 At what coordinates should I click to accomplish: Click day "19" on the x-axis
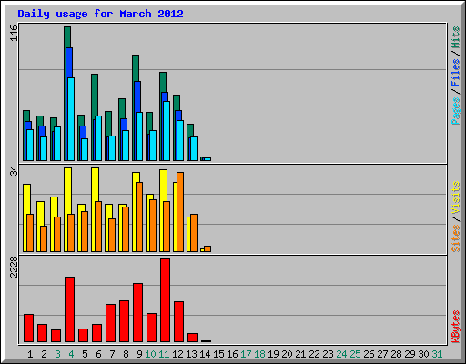point(273,354)
